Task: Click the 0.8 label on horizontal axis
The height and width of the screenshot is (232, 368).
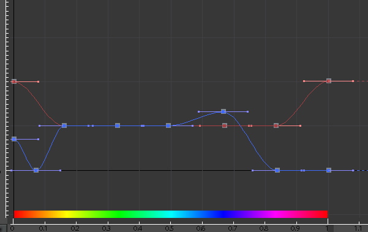Action: coord(264,228)
